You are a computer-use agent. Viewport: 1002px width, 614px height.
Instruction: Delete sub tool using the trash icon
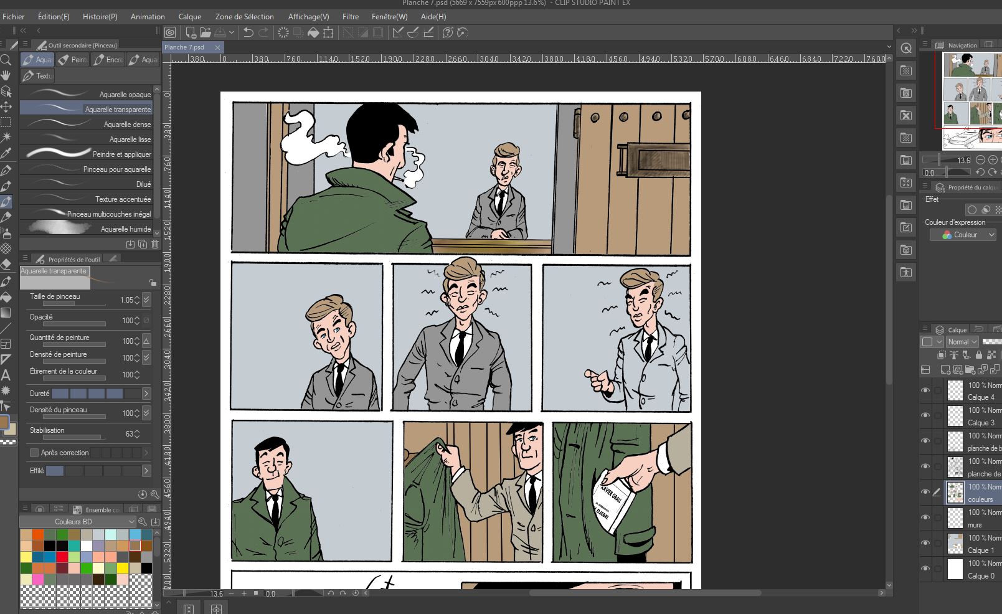(x=155, y=244)
